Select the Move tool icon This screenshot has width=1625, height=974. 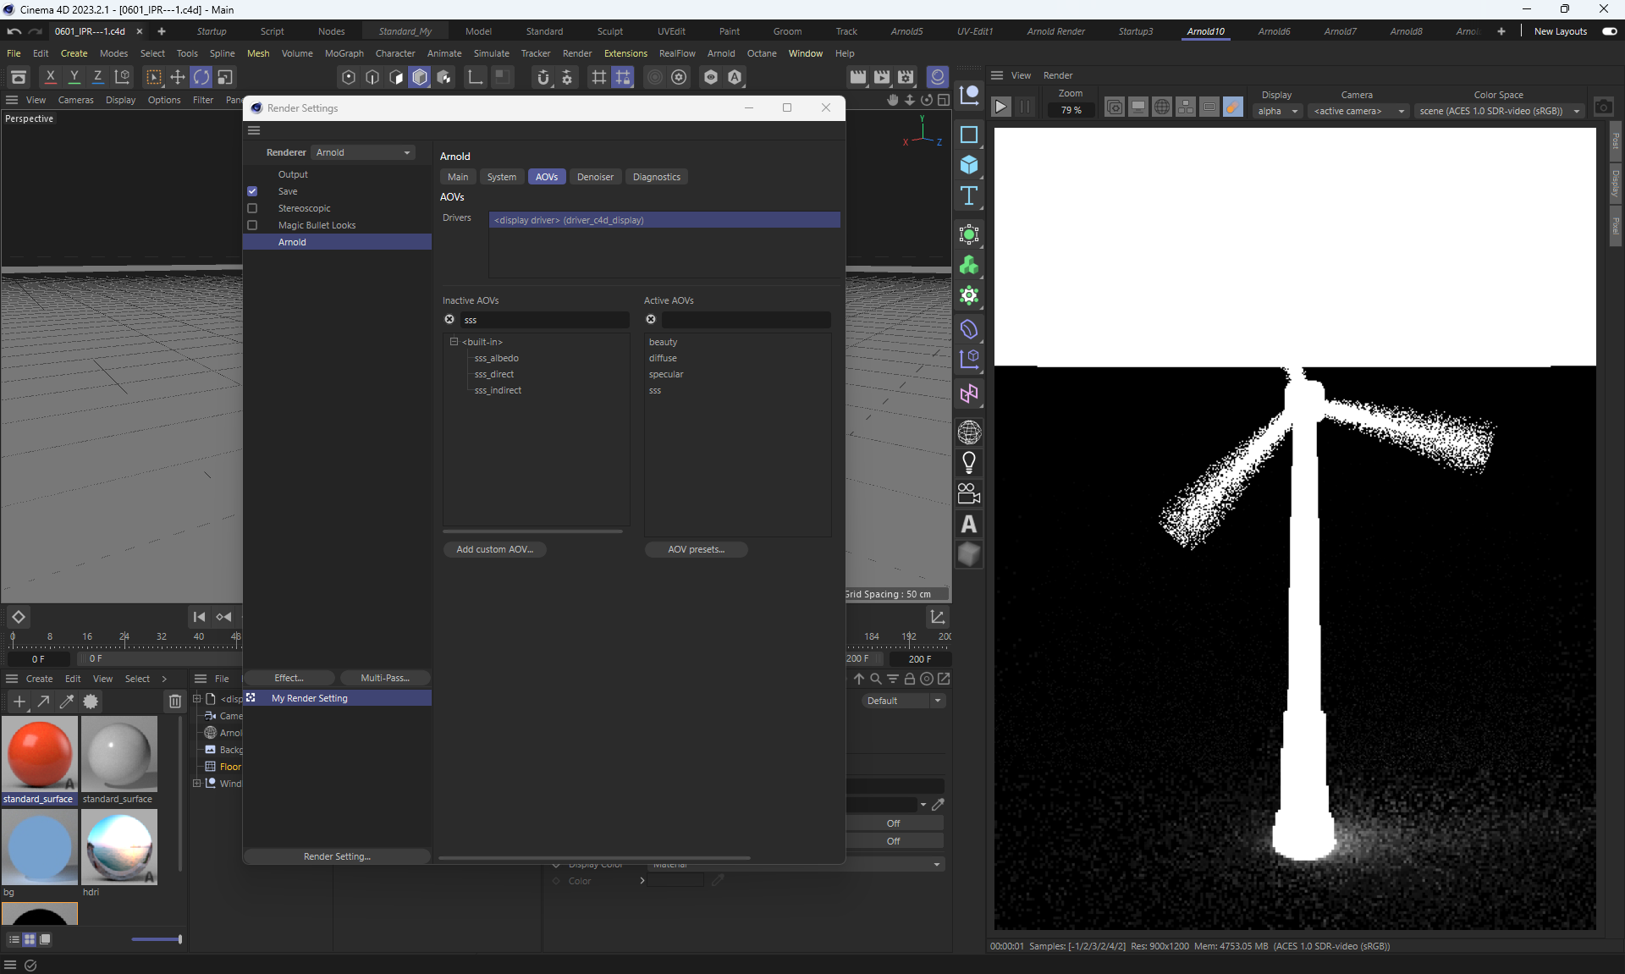pyautogui.click(x=178, y=77)
